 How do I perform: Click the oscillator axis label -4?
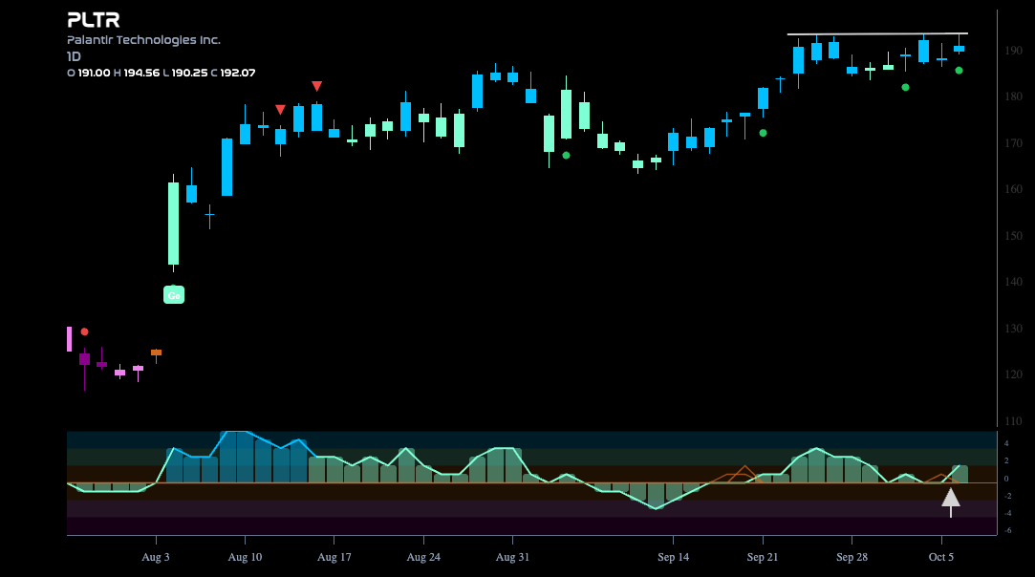(1006, 513)
